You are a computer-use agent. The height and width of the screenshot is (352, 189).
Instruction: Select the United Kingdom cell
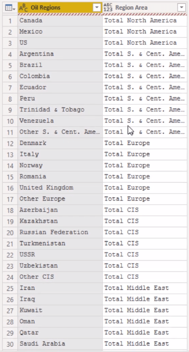60,187
